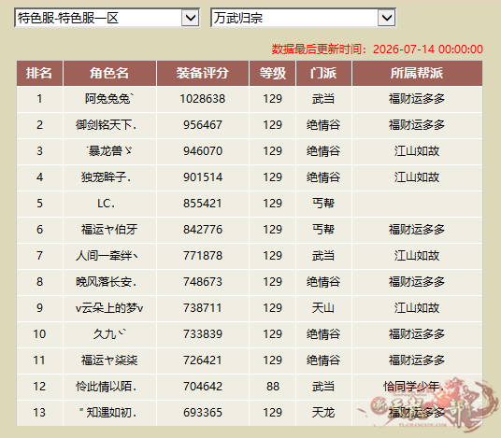Select character name 怜此情以陌.
This screenshot has height=438, width=501.
pos(106,387)
